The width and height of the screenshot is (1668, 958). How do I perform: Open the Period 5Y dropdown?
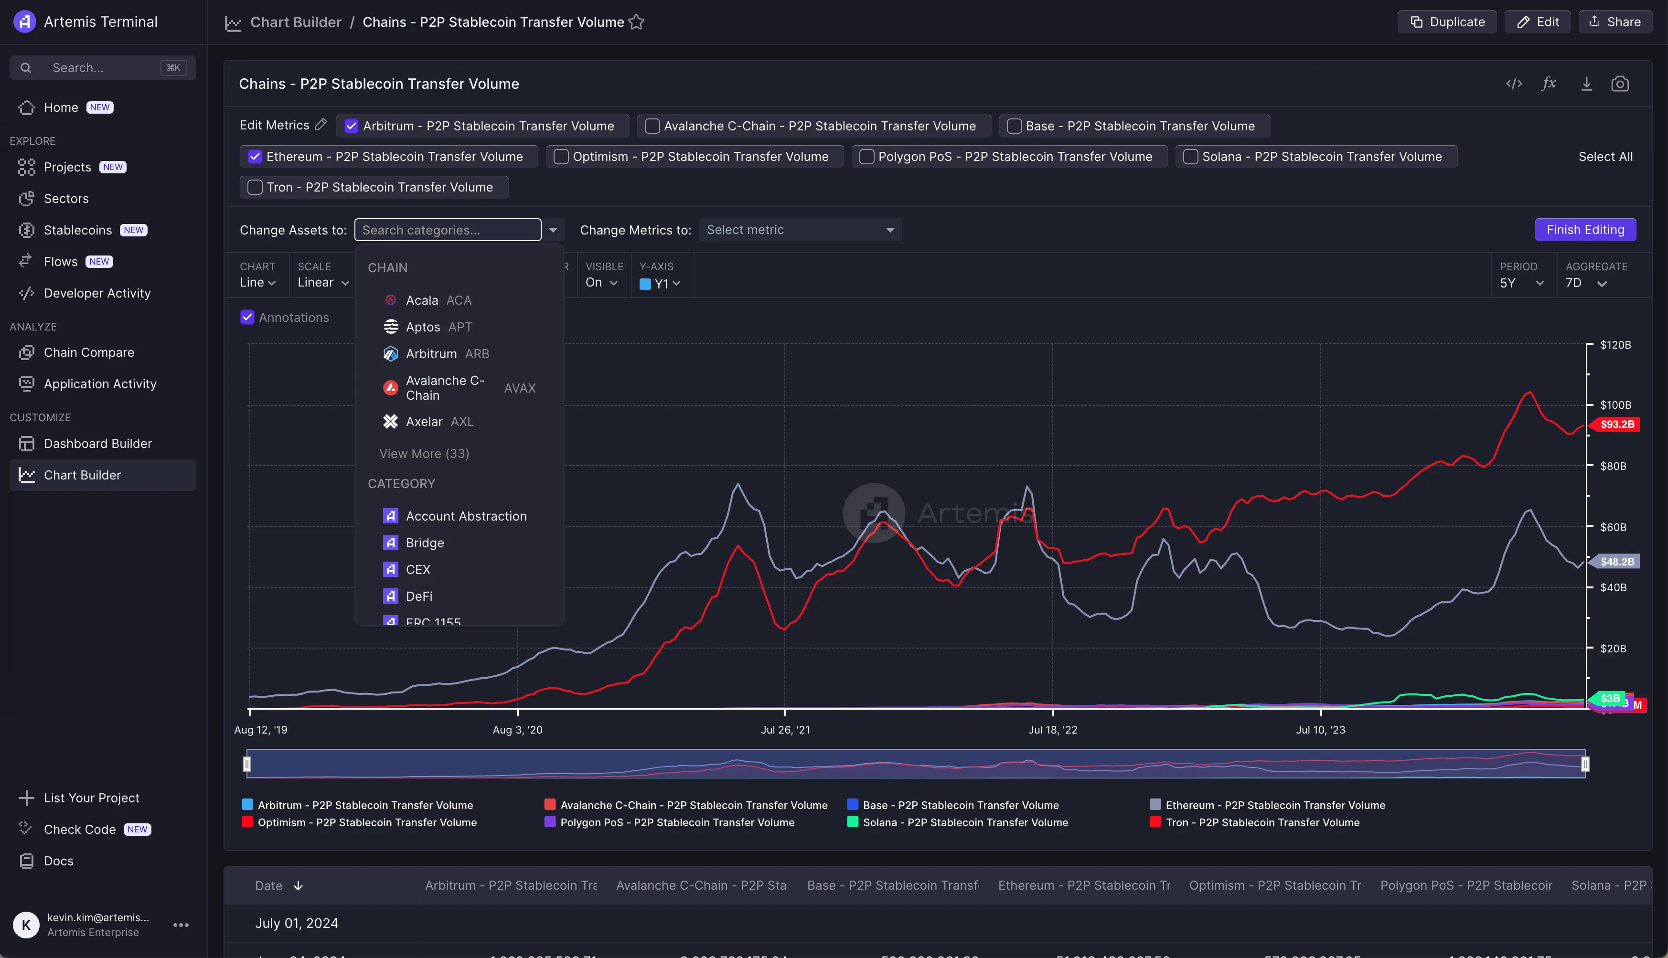click(x=1521, y=283)
